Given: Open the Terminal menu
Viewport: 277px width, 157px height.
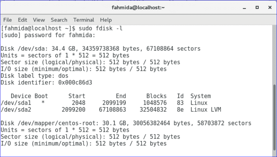Looking at the screenshot, I should [83, 20].
